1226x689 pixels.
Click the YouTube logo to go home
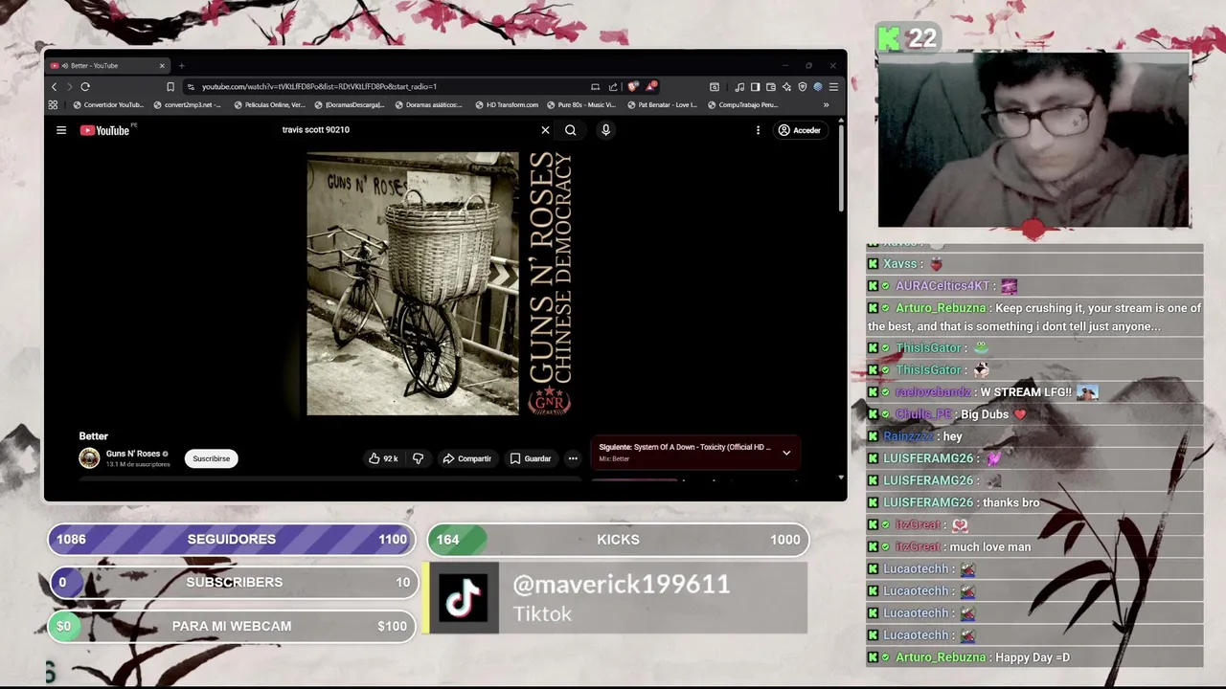pyautogui.click(x=105, y=130)
